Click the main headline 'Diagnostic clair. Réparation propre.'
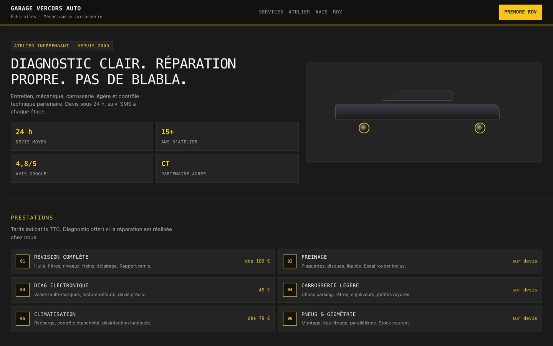Screen dimensions: 553x346 pyautogui.click(x=124, y=72)
